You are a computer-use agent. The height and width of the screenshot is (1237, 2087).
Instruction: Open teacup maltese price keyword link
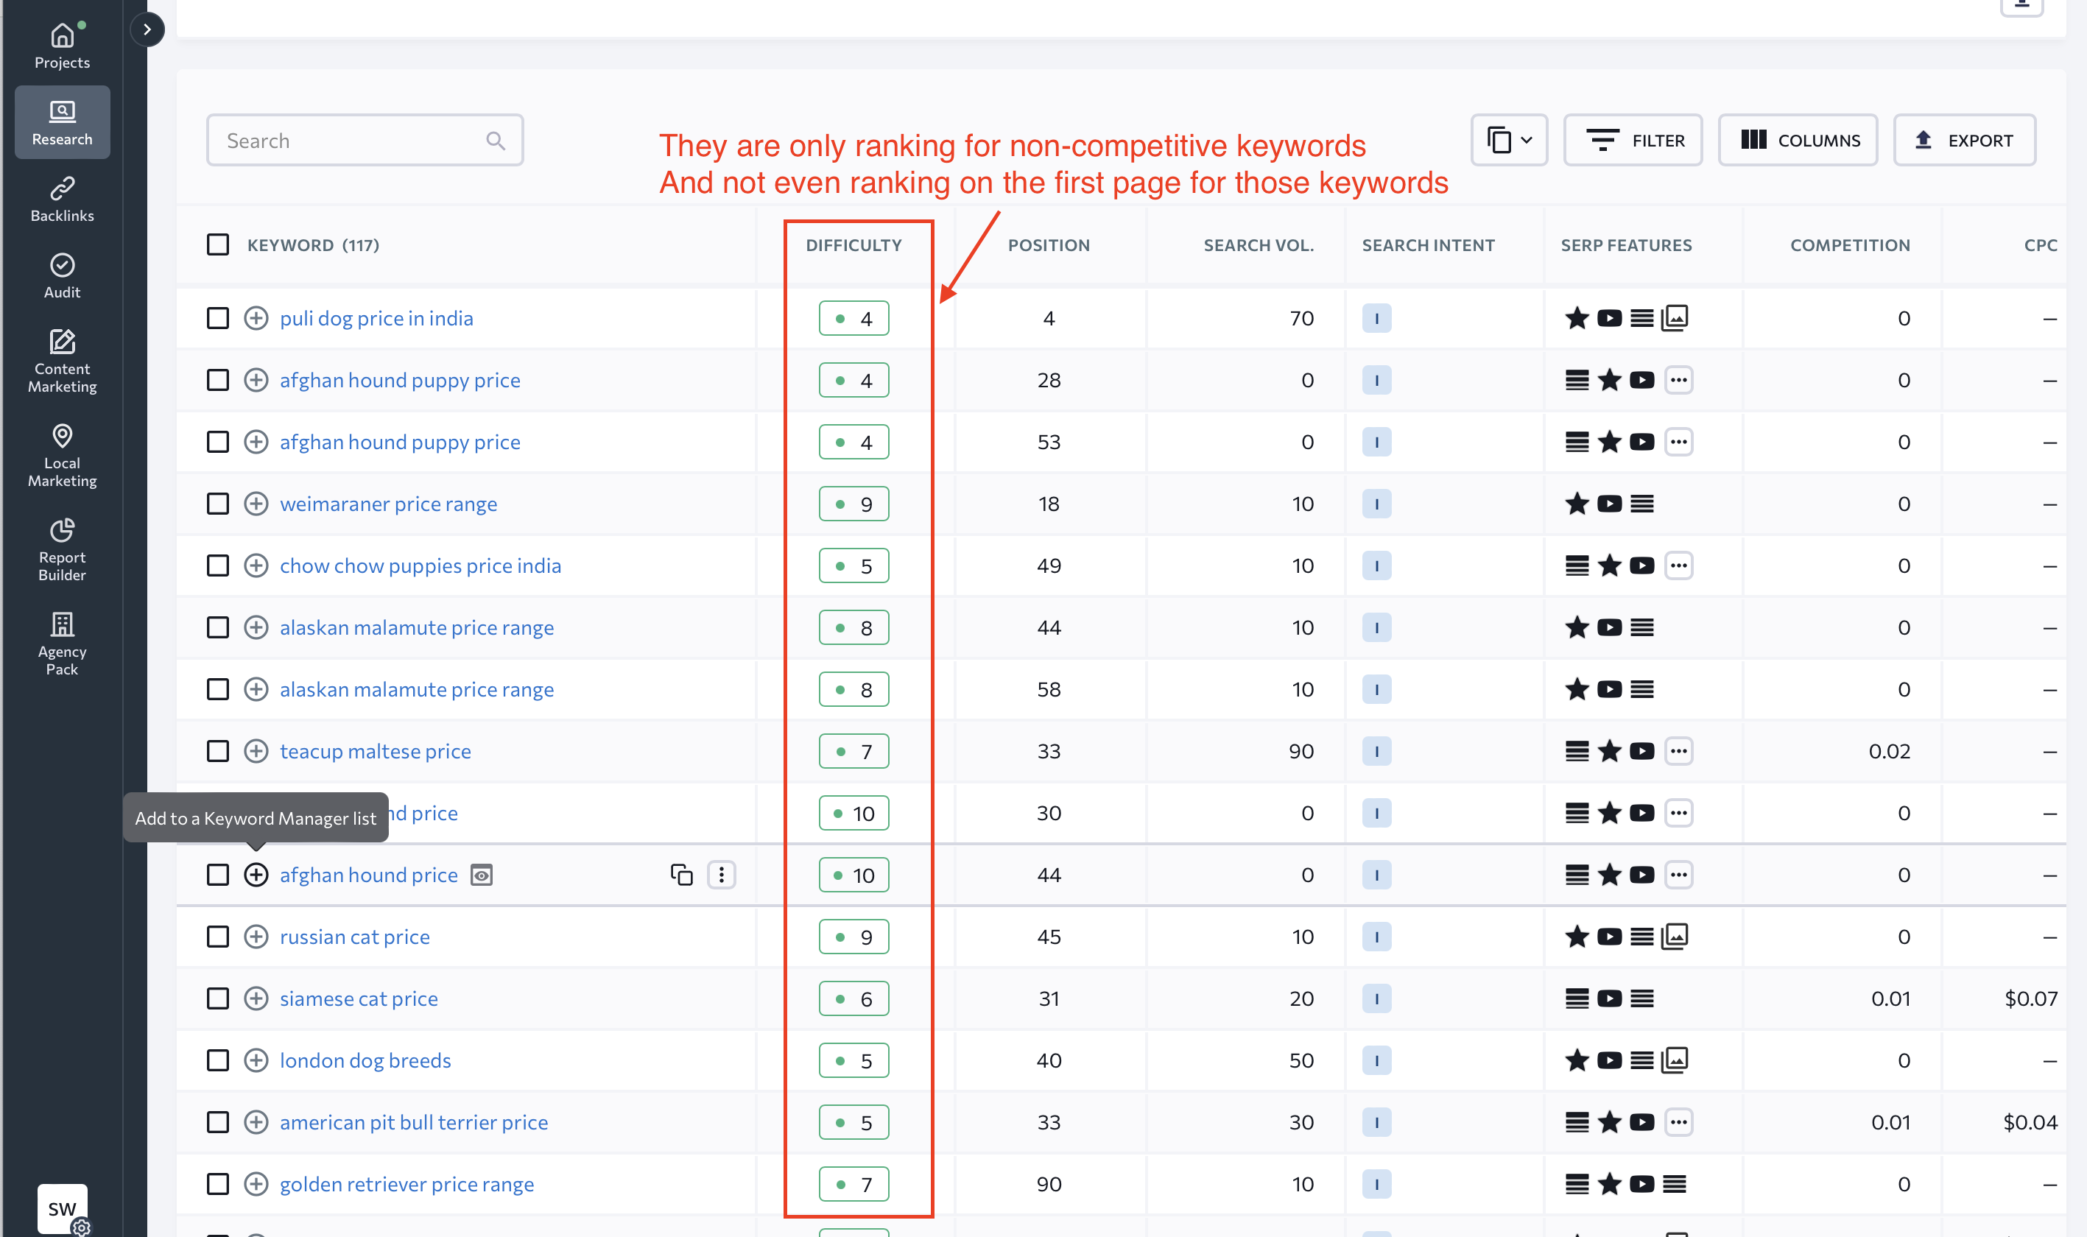point(376,751)
